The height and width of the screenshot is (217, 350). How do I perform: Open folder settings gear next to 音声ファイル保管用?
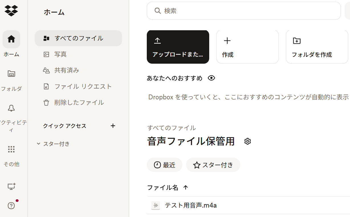[248, 141]
